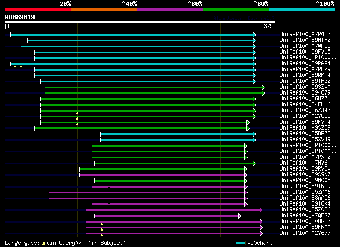Image resolution: width=340 pixels, height=247 pixels.
Task: Click the orange ~40% identity legend segment
Action: (x=104, y=10)
